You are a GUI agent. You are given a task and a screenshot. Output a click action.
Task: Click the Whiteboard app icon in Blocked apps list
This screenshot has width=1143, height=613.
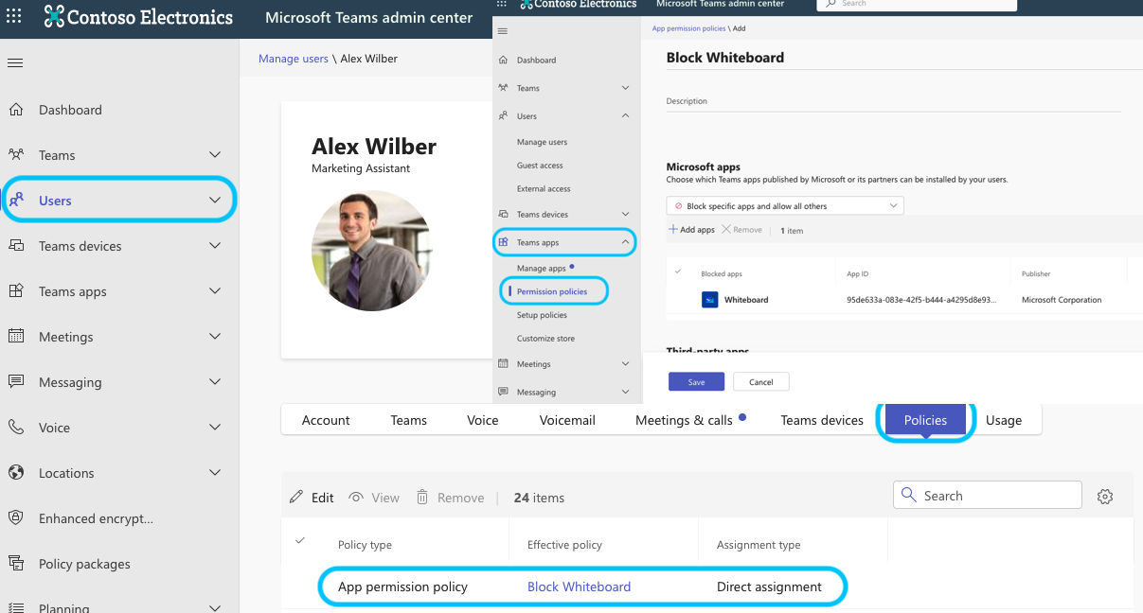[x=710, y=300]
